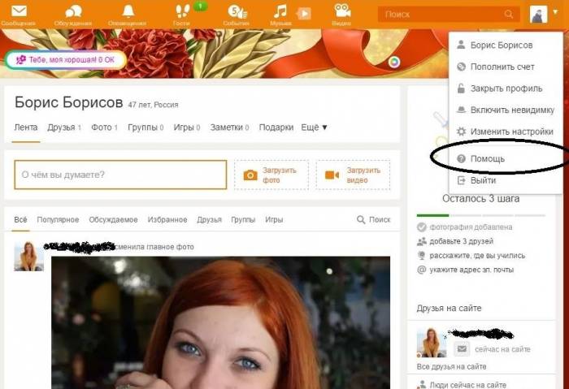569x389 pixels.
Task: Open the Оповещения bell icon
Action: (x=128, y=11)
